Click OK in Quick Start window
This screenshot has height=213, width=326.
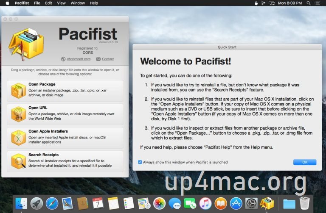[x=305, y=162]
